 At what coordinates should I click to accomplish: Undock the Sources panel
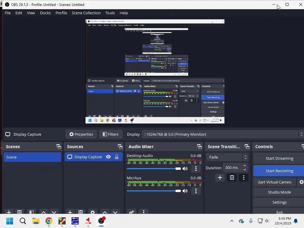point(120,147)
